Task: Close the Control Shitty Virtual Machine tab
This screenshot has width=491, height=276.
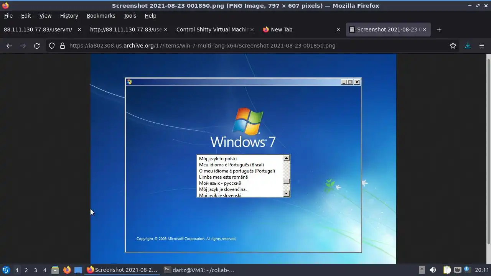Action: point(252,30)
